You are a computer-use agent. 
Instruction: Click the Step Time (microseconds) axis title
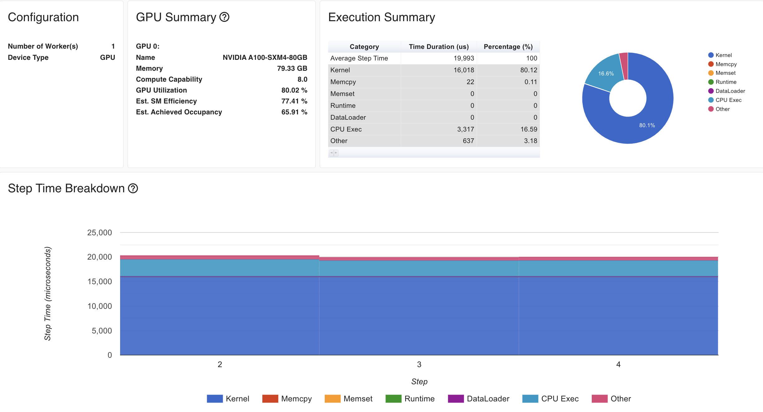point(47,294)
